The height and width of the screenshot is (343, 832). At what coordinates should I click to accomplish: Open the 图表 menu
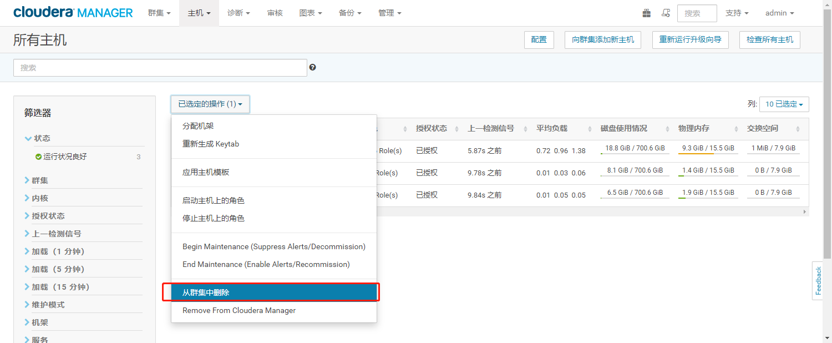coord(311,13)
